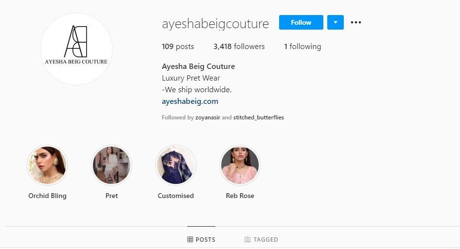The height and width of the screenshot is (249, 460).
Task: Open the 1 following list
Action: (x=302, y=47)
